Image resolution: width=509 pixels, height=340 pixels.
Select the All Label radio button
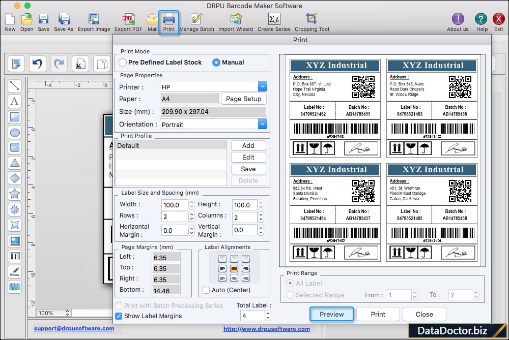(x=290, y=283)
